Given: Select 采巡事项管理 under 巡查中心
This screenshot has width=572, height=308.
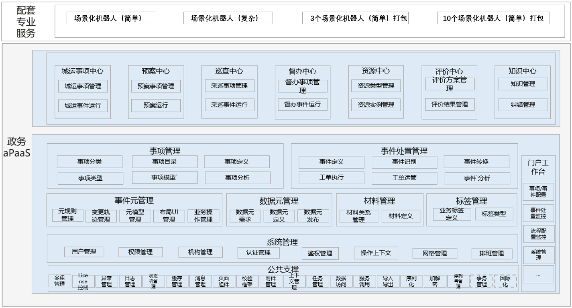Looking at the screenshot, I should coord(230,86).
